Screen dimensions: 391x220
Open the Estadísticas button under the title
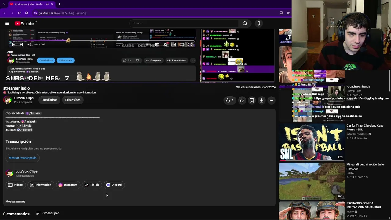pos(49,100)
